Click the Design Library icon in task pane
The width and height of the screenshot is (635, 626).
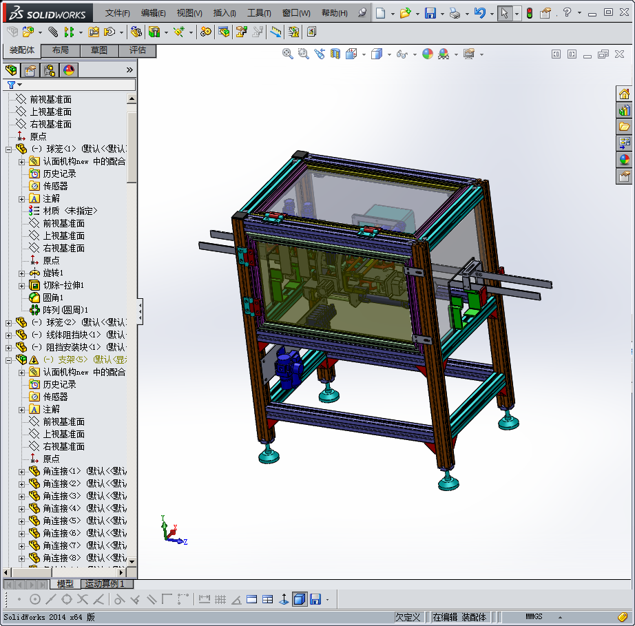(x=624, y=110)
